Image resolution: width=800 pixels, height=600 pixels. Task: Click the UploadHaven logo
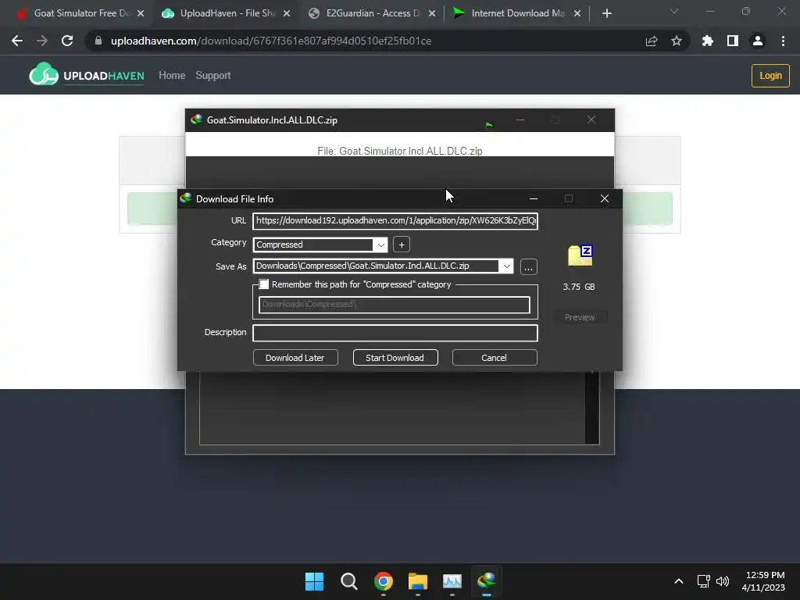(x=87, y=75)
